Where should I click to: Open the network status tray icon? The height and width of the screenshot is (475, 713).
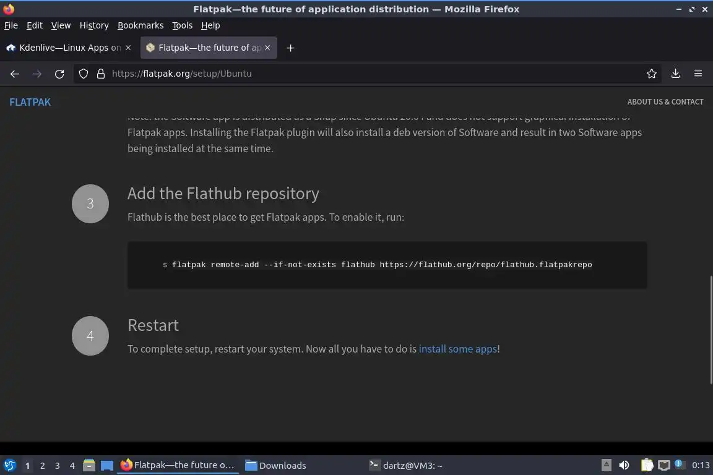point(664,466)
